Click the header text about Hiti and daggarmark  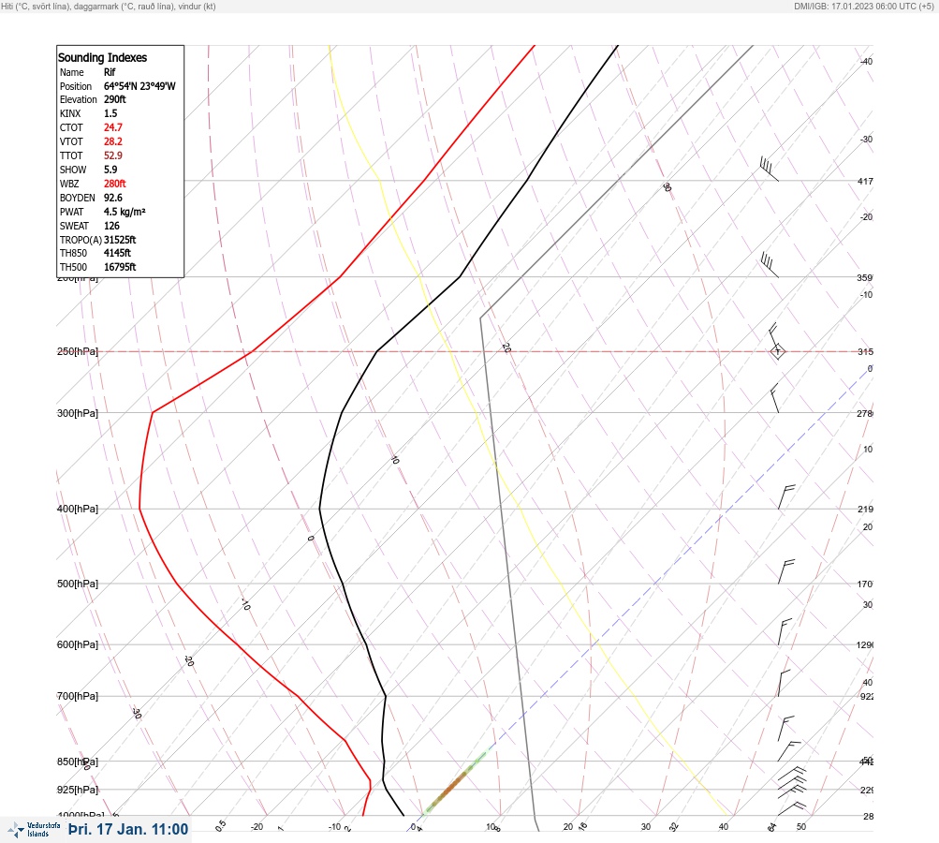tap(109, 6)
